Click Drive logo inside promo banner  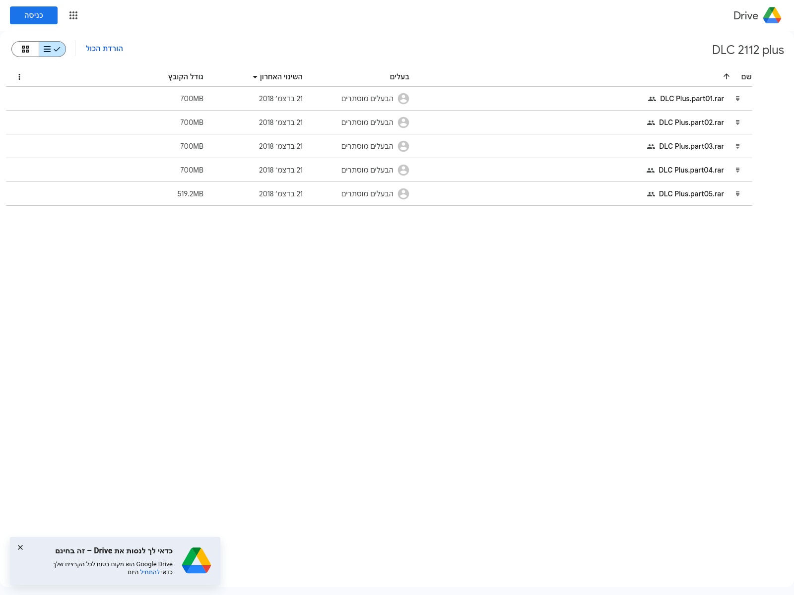(x=197, y=560)
